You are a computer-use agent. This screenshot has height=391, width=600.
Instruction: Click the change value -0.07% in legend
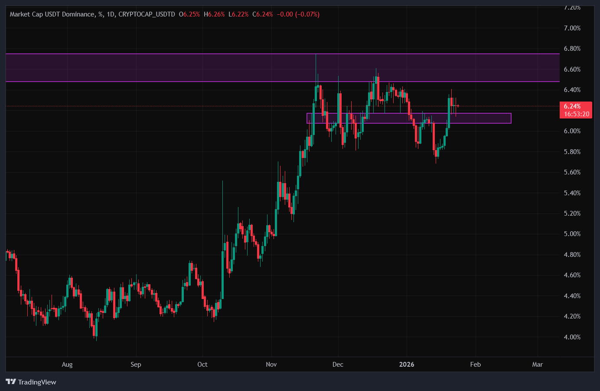click(307, 14)
